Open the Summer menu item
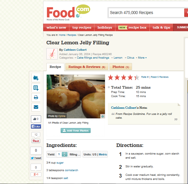 181,27
